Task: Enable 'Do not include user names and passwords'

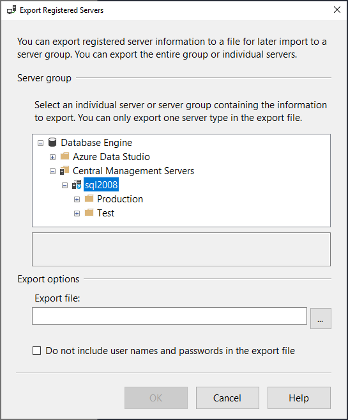Action: point(36,351)
